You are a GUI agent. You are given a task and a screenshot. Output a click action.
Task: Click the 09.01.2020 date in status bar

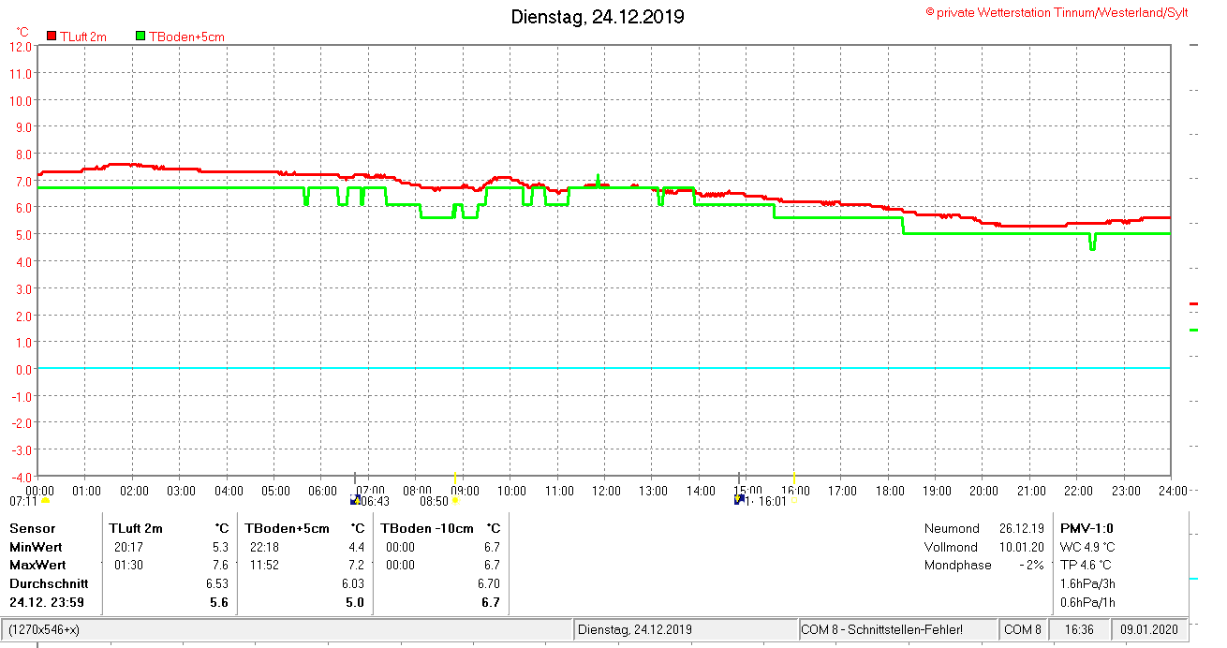click(1149, 629)
